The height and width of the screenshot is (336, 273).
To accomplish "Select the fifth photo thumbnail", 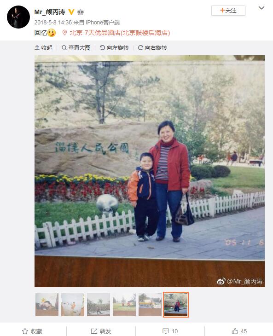I will (150, 305).
